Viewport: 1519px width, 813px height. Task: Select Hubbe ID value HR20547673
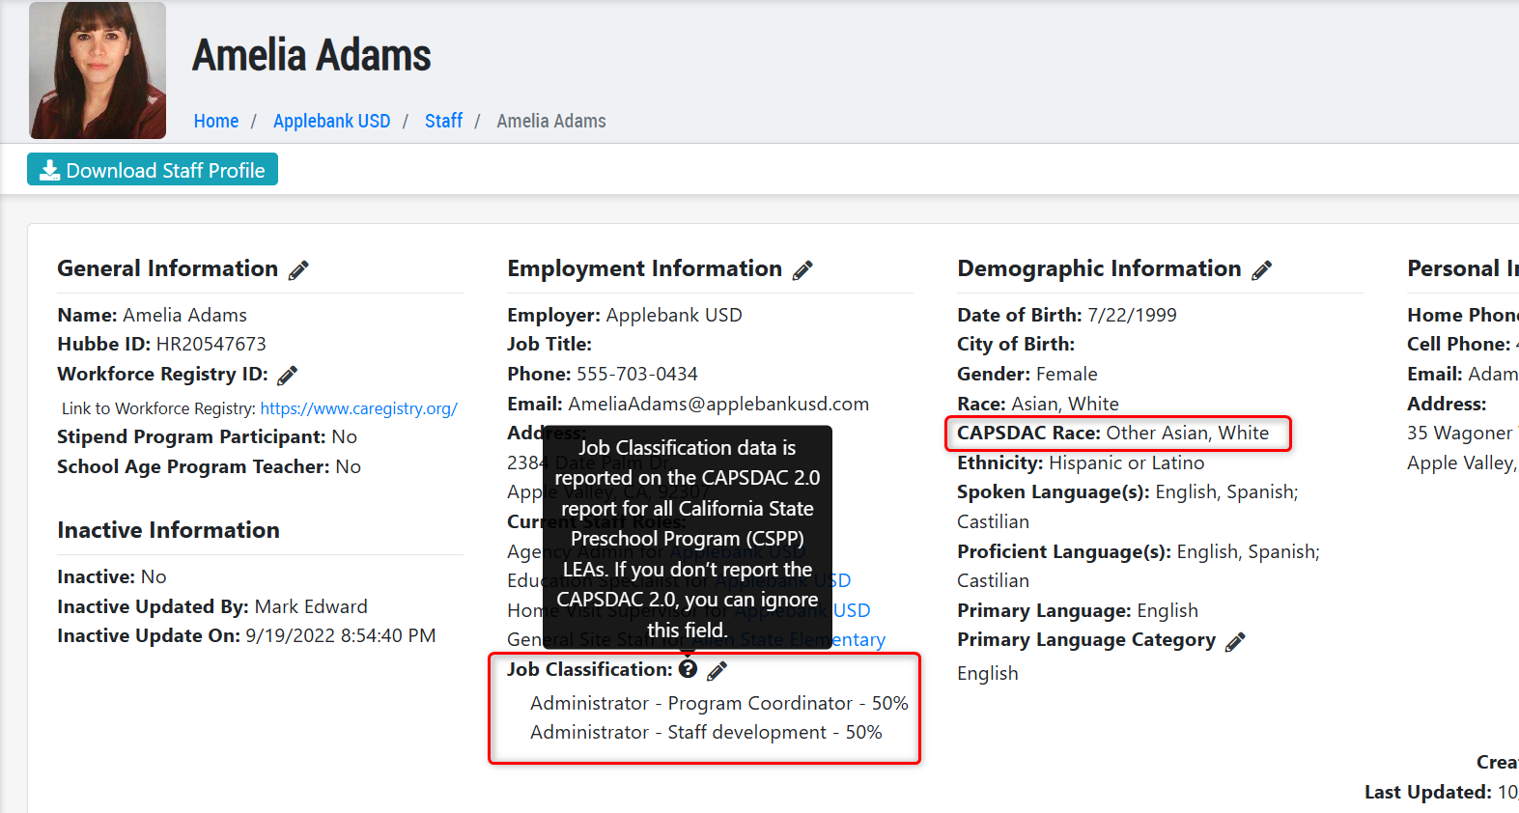tap(211, 344)
